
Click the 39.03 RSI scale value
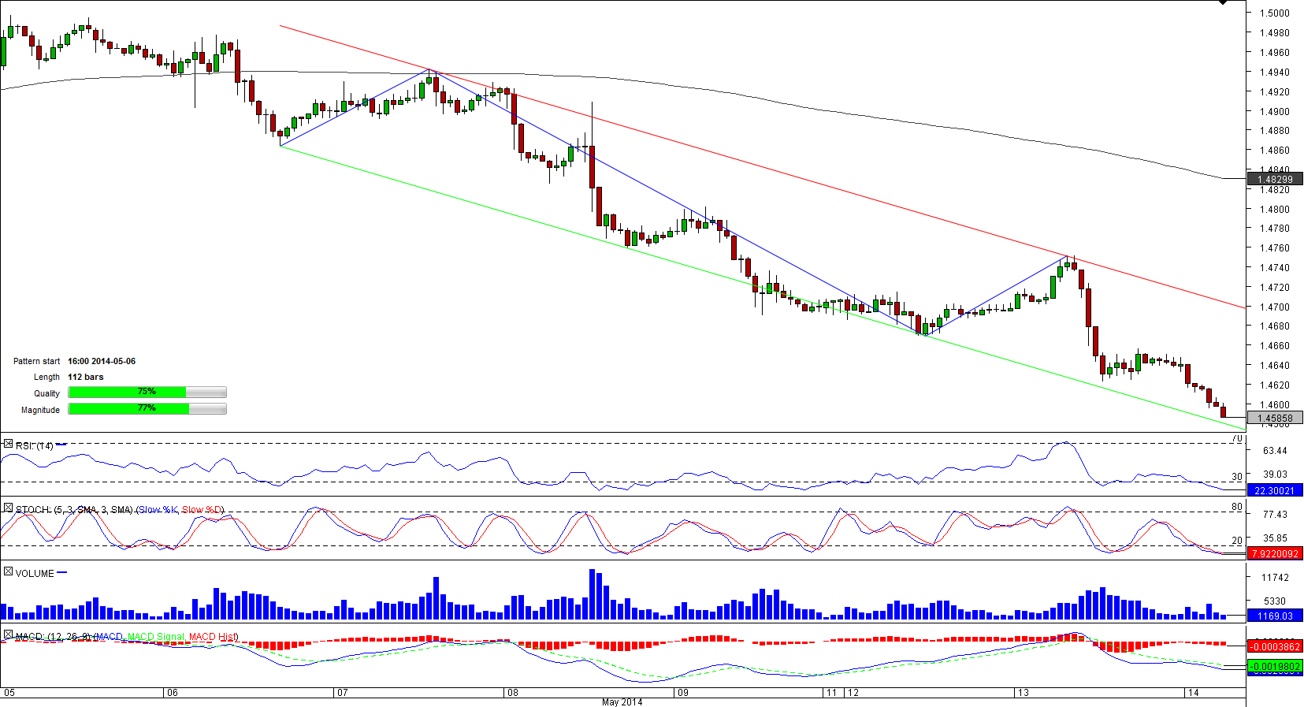[1275, 474]
